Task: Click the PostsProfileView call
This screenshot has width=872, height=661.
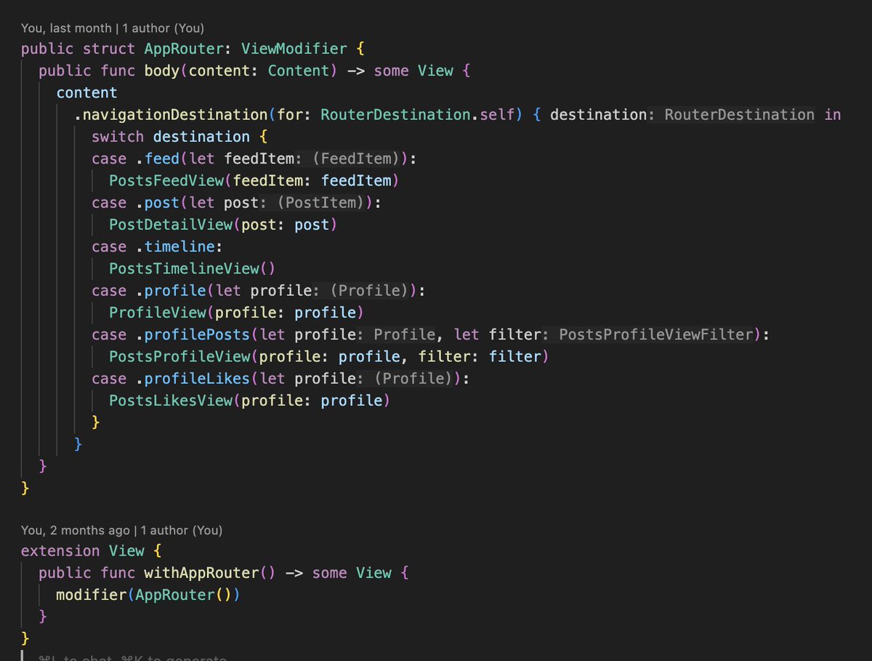Action: click(x=179, y=356)
